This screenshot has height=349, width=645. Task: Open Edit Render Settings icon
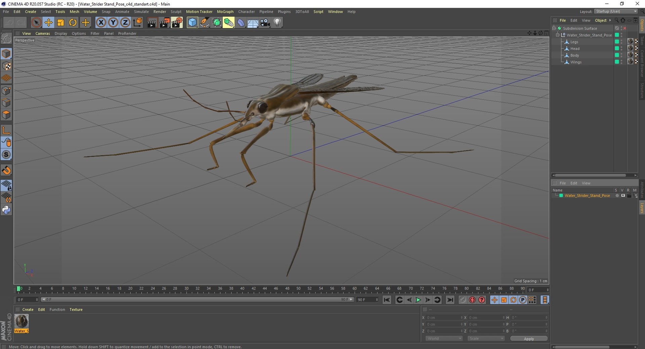[177, 23]
